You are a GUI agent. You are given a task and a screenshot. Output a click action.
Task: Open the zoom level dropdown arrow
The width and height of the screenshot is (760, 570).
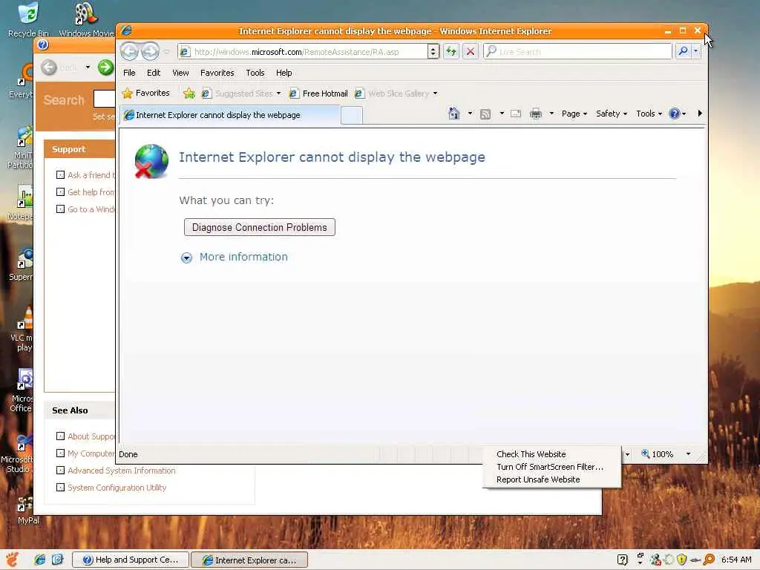coord(688,454)
